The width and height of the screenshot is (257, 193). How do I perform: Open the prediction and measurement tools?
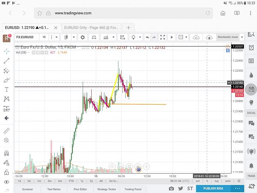tap(7, 109)
